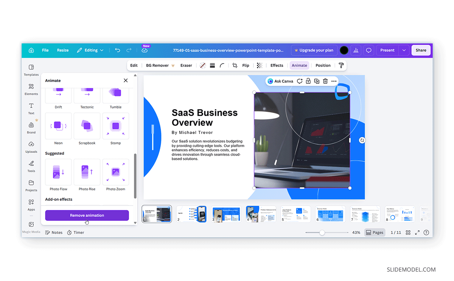The width and height of the screenshot is (454, 281).
Task: Open Elements in the side panel
Action: click(31, 89)
